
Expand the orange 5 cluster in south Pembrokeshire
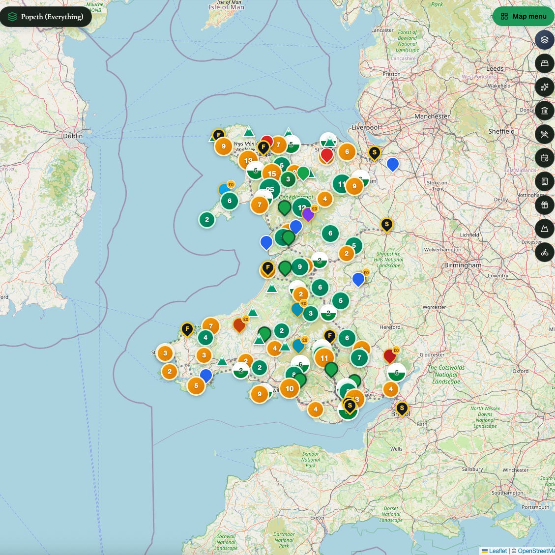point(196,385)
